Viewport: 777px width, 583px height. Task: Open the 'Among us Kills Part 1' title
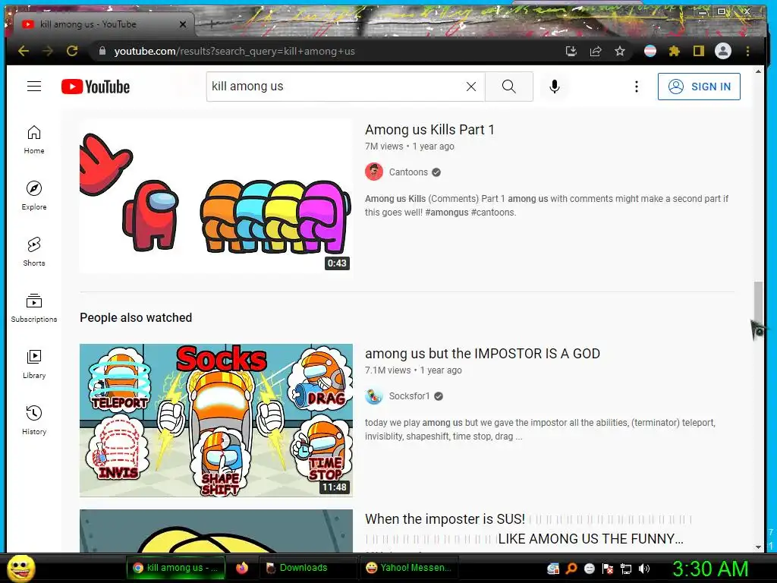pyautogui.click(x=429, y=129)
